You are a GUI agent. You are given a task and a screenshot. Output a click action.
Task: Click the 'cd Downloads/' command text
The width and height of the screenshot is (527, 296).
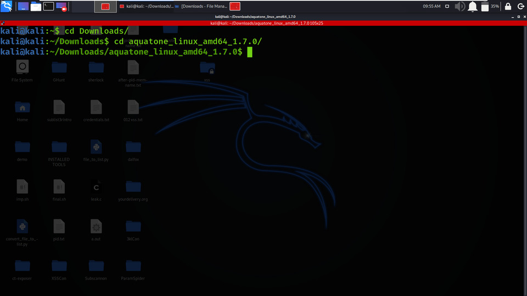click(x=97, y=31)
